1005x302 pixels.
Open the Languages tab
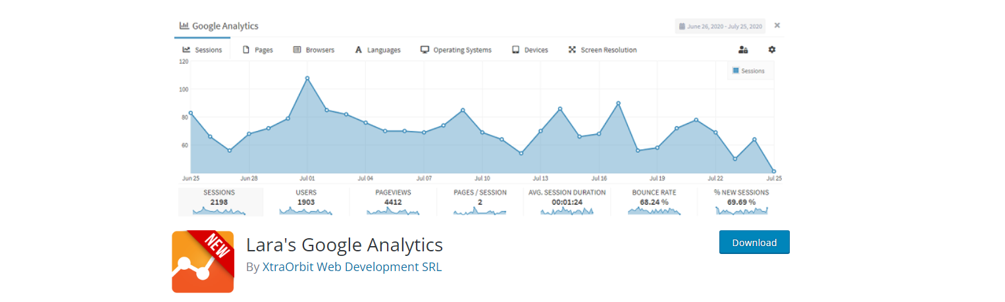[377, 49]
